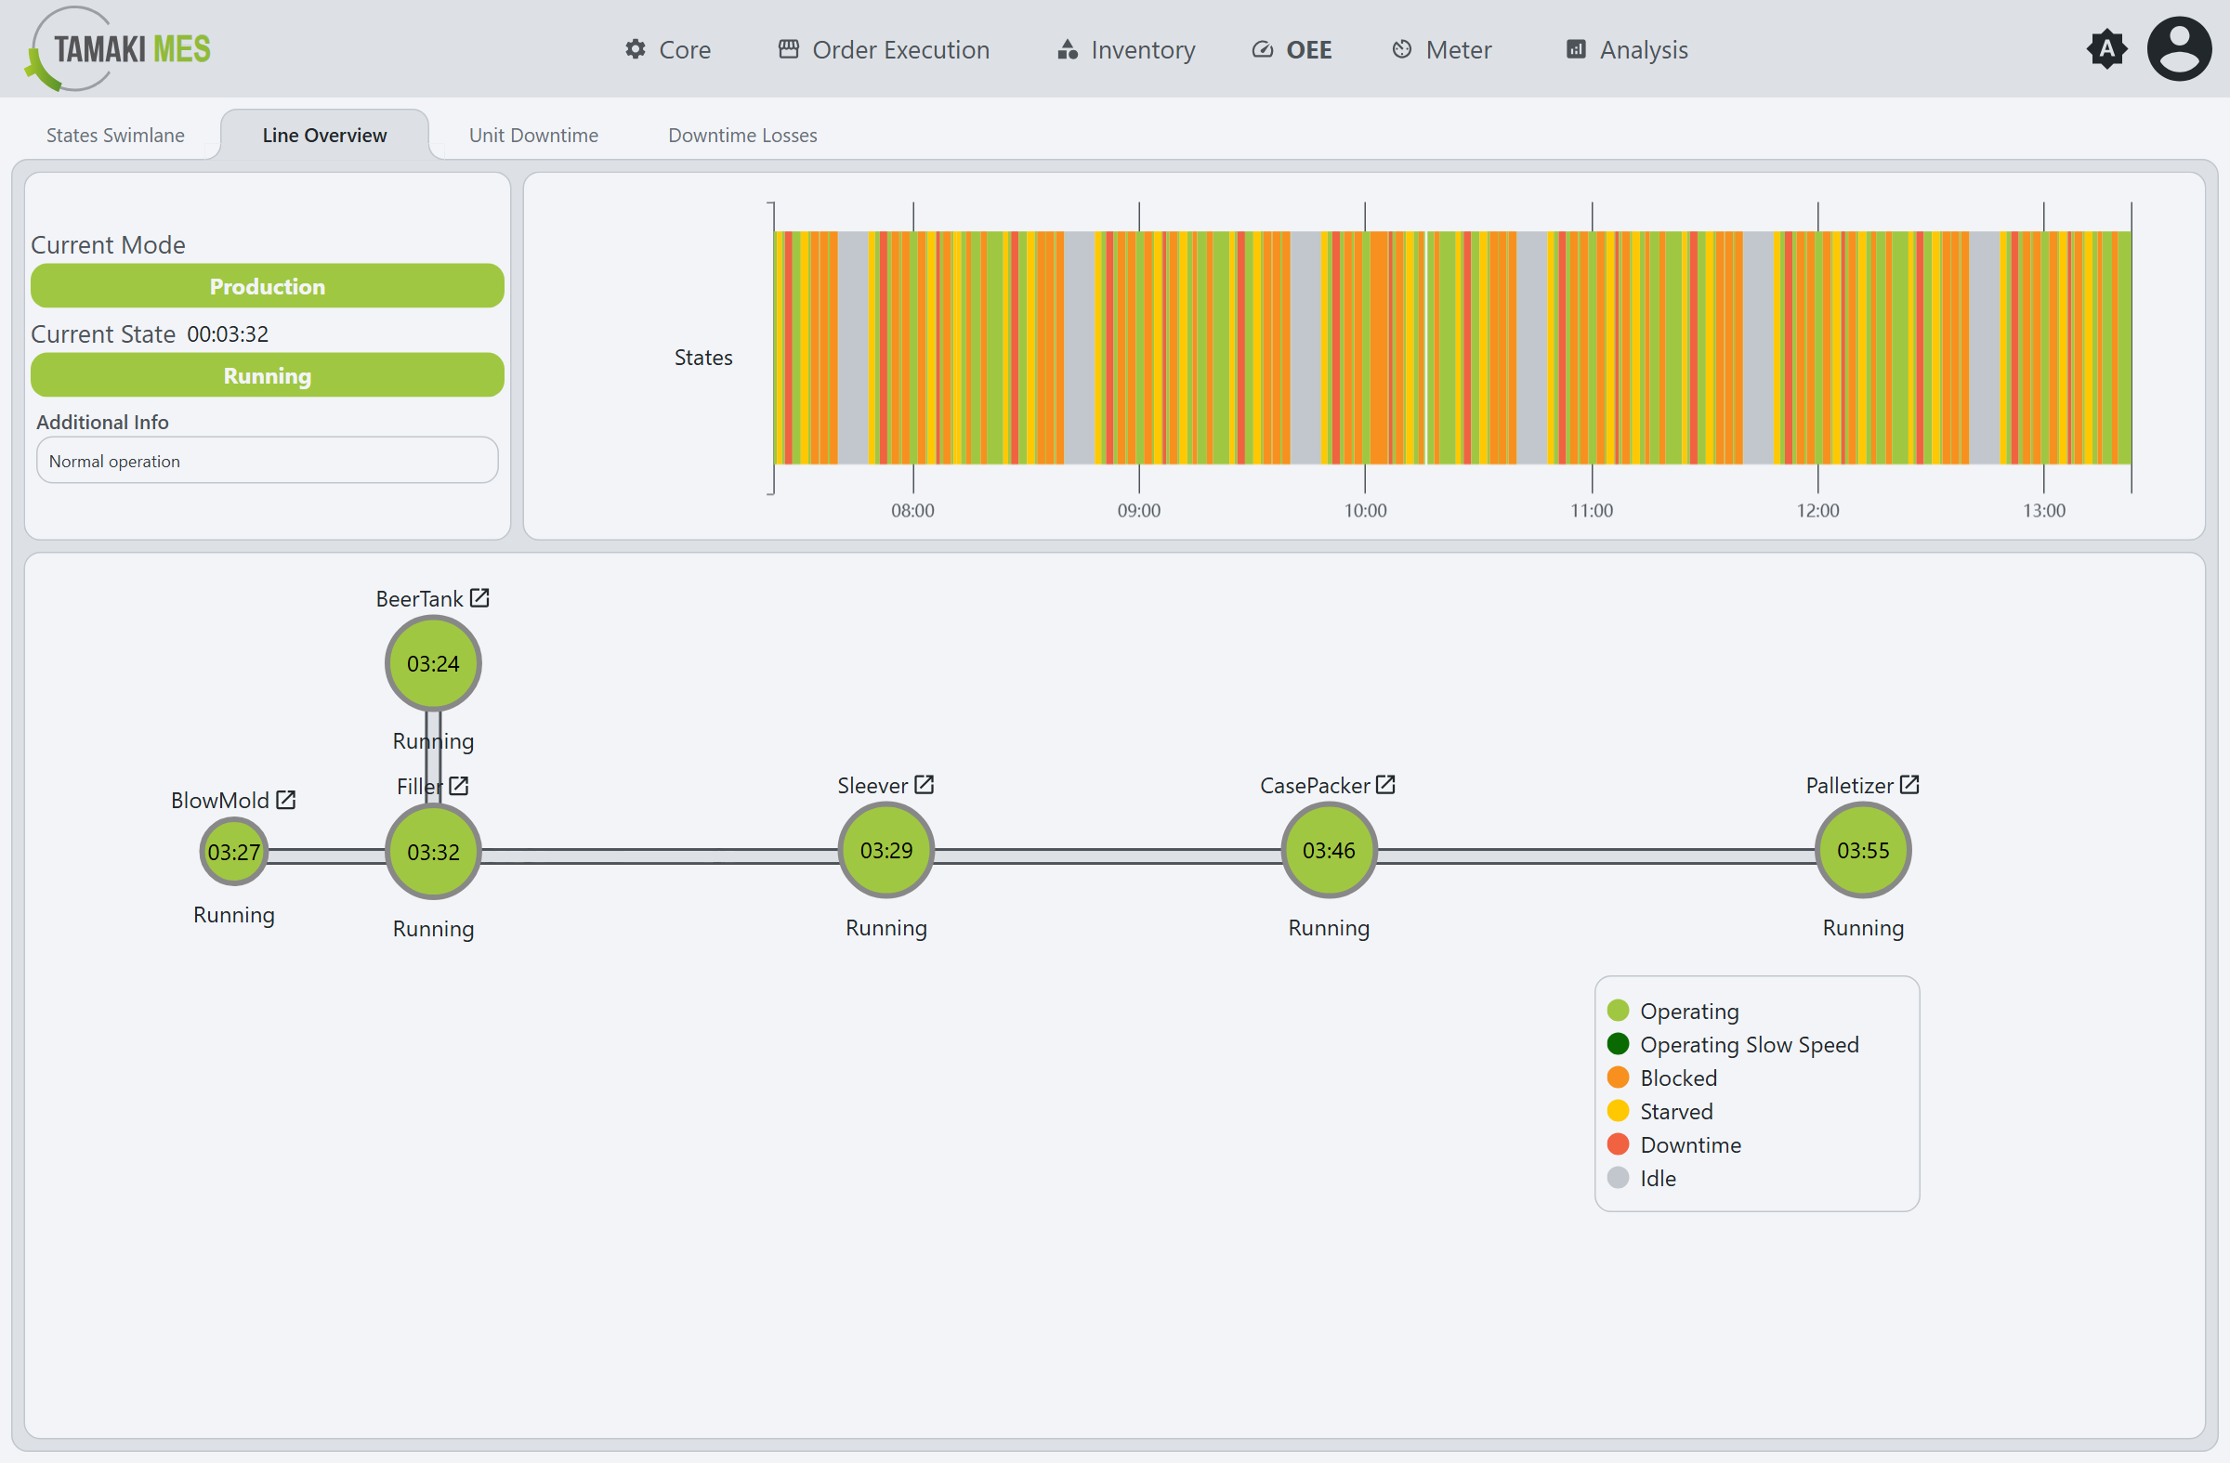Click the Operating legend color dot
The width and height of the screenshot is (2230, 1463).
click(x=1619, y=1011)
